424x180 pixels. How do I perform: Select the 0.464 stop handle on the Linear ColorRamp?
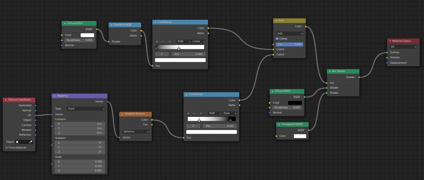pyautogui.click(x=179, y=49)
